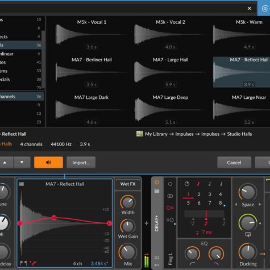Viewport: 270px width, 270px height.
Task: Select the previous item with the up arrow button
Action: (5, 163)
